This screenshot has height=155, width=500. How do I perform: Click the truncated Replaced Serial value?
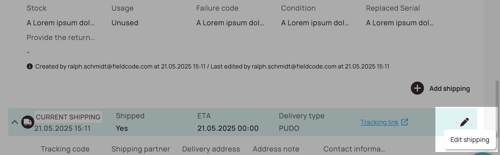[400, 23]
